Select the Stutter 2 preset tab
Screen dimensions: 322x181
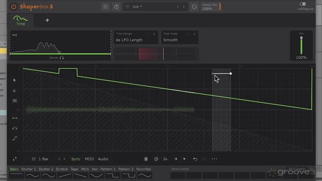click(46, 169)
